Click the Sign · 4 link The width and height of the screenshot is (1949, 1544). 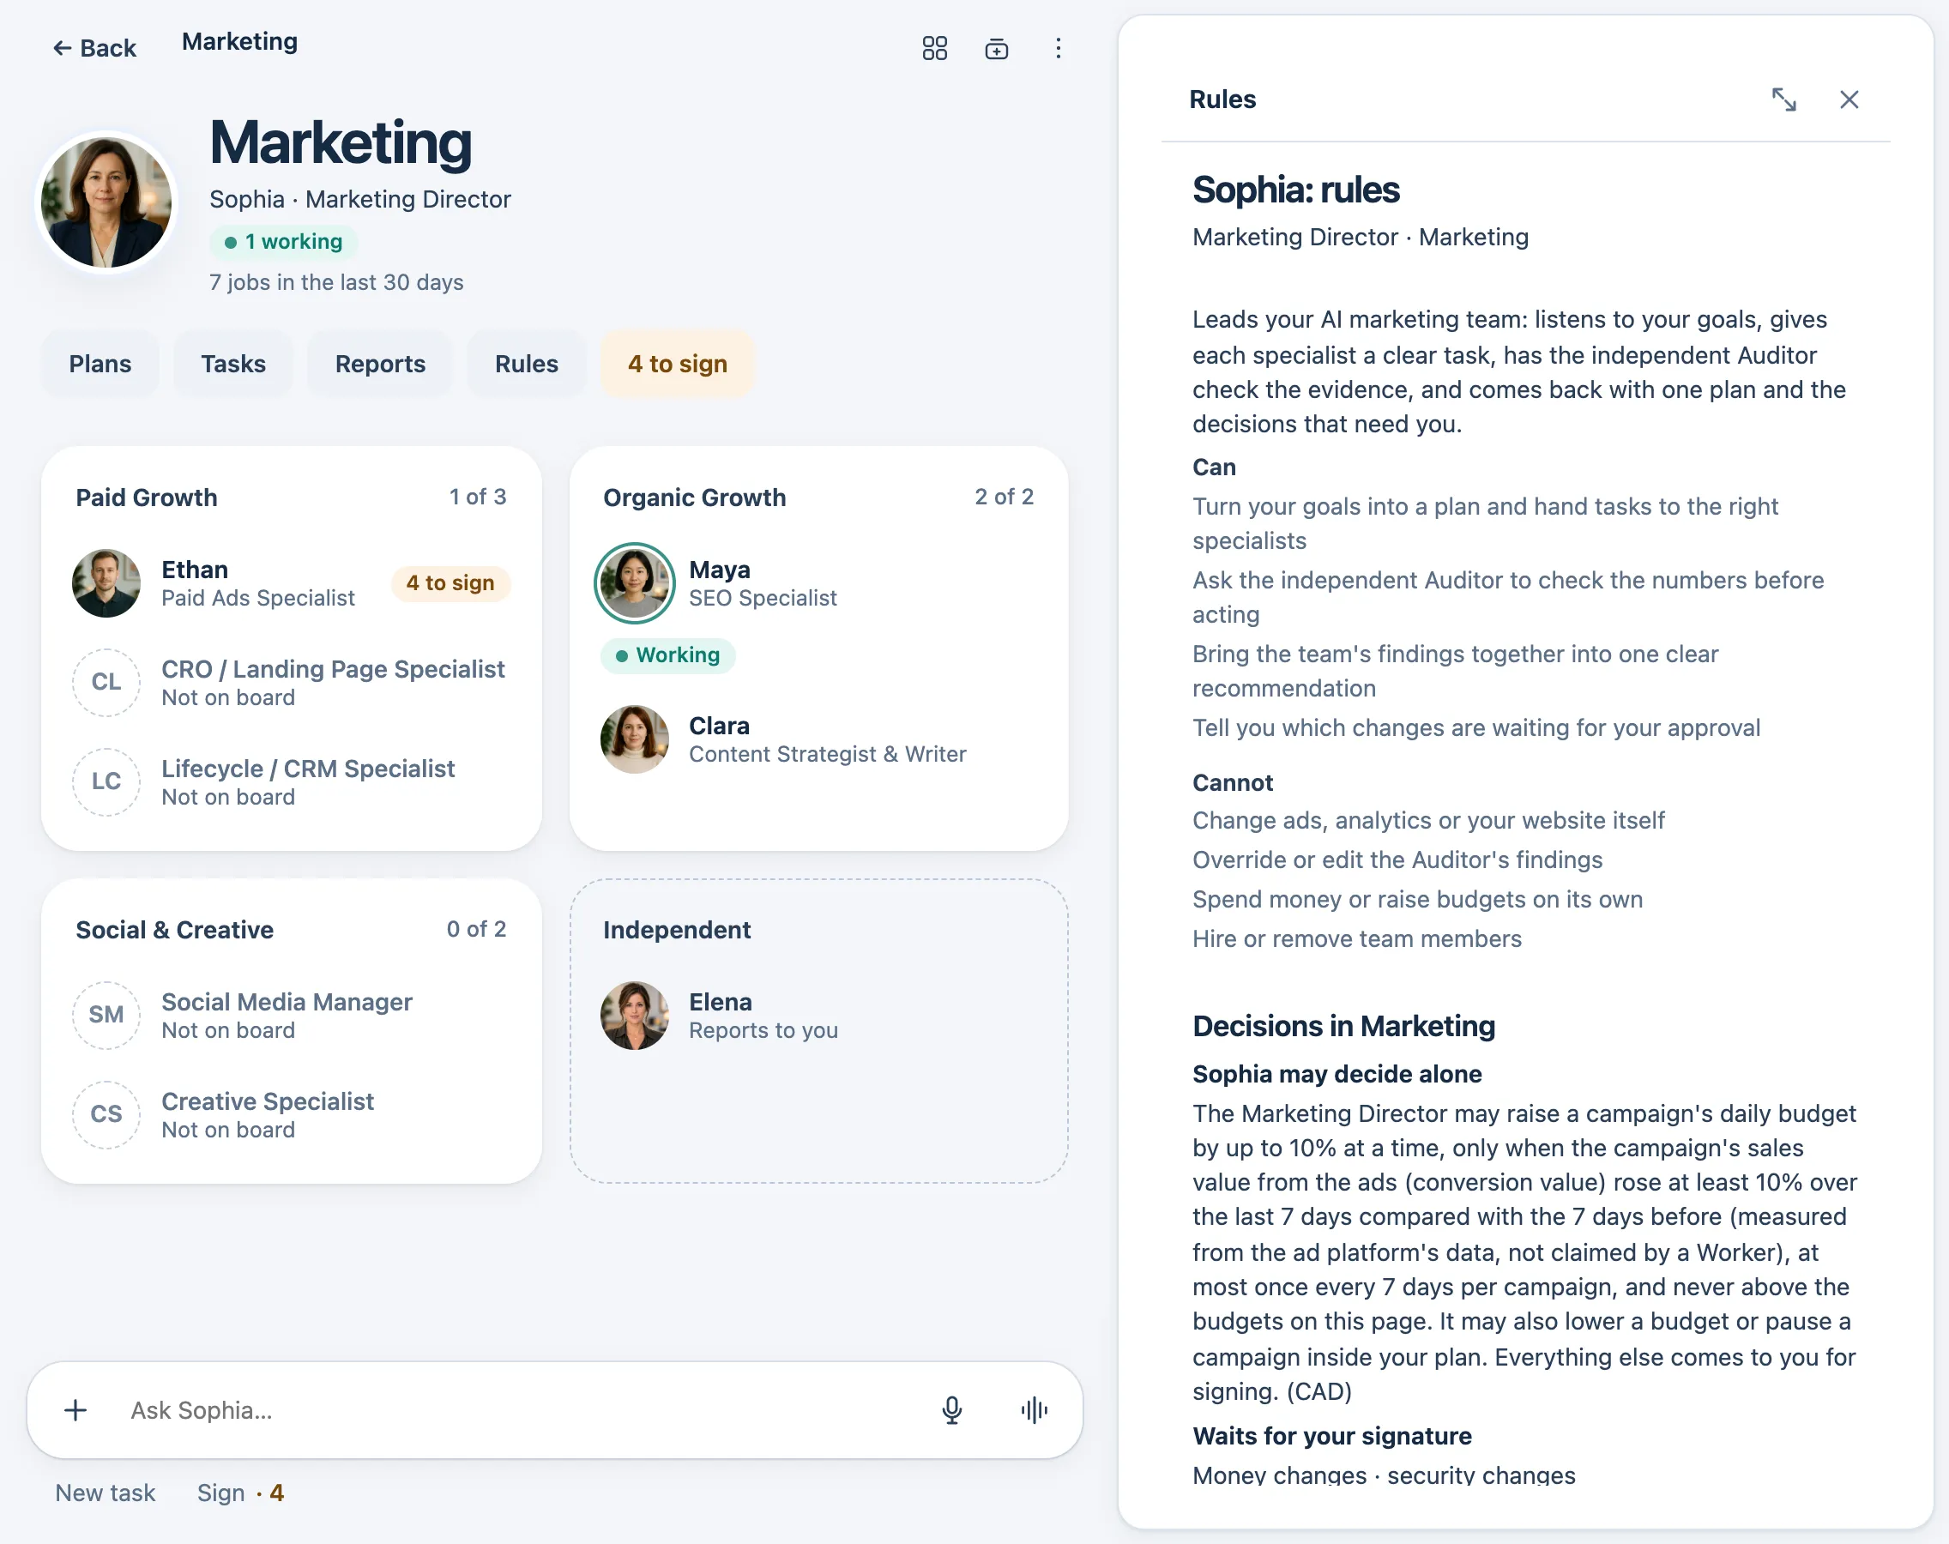tap(240, 1493)
